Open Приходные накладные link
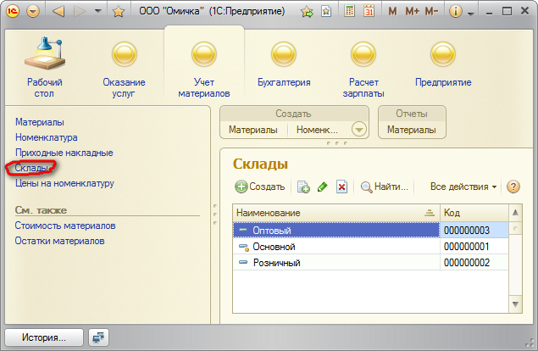The image size is (538, 351). click(x=64, y=153)
